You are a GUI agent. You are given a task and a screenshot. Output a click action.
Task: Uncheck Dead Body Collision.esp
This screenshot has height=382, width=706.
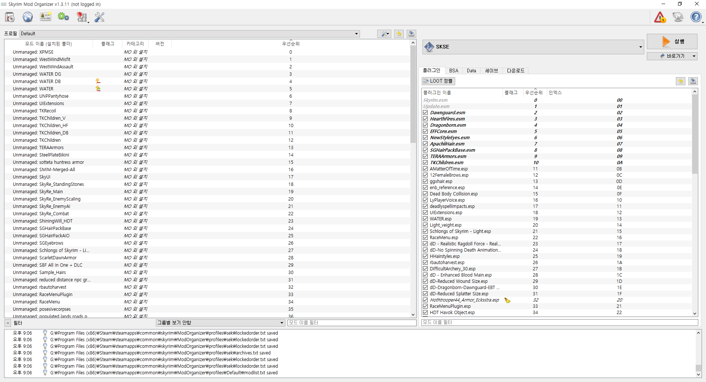click(425, 194)
